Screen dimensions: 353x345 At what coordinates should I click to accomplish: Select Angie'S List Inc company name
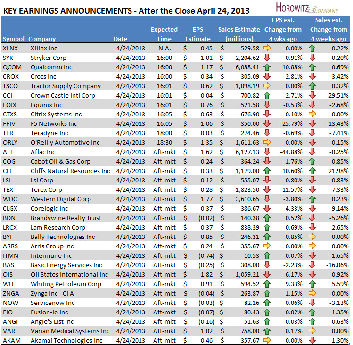pos(52,322)
